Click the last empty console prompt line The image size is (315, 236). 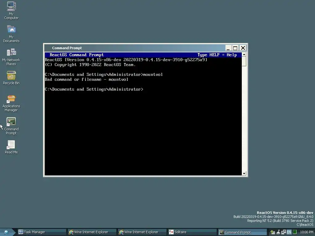(x=94, y=89)
